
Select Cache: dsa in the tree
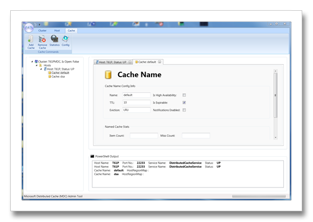click(57, 77)
